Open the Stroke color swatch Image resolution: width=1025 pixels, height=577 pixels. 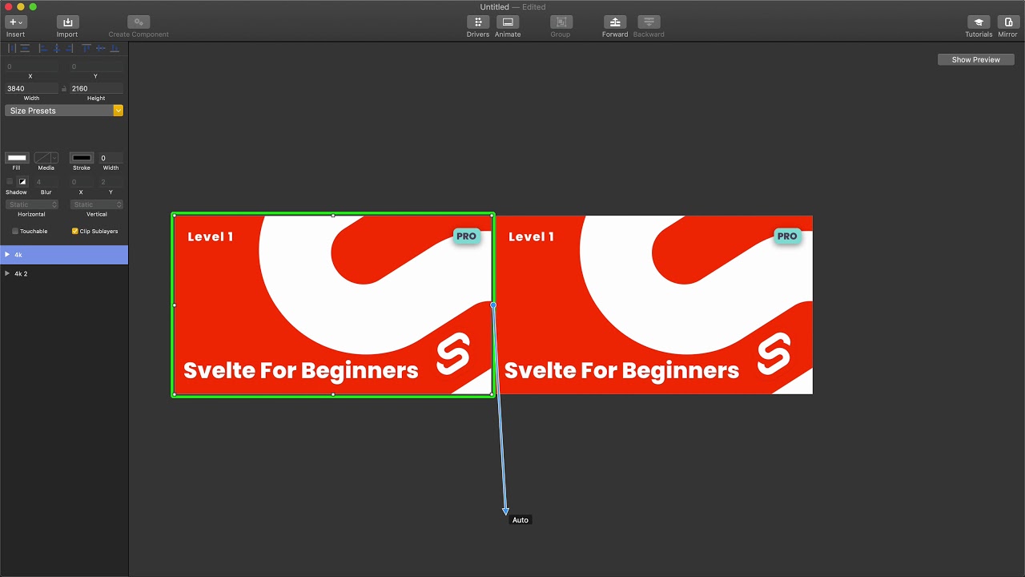tap(82, 158)
